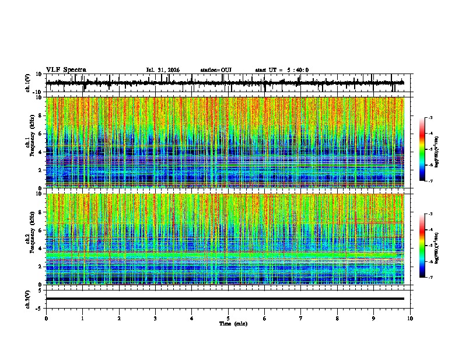The image size is (462, 357).
Task: Click the green band near 3 kHz in ch.2
Action: [225, 255]
